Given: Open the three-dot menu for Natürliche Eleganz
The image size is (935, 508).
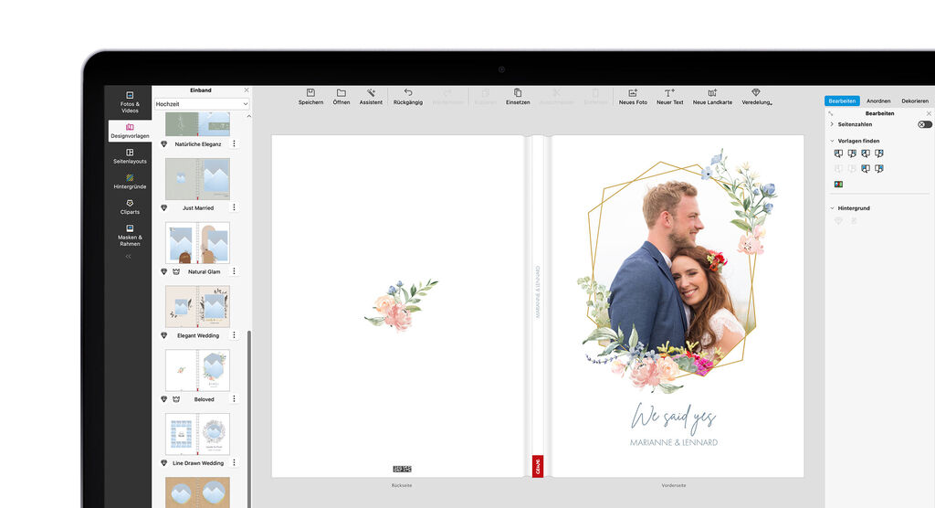Looking at the screenshot, I should tap(235, 143).
